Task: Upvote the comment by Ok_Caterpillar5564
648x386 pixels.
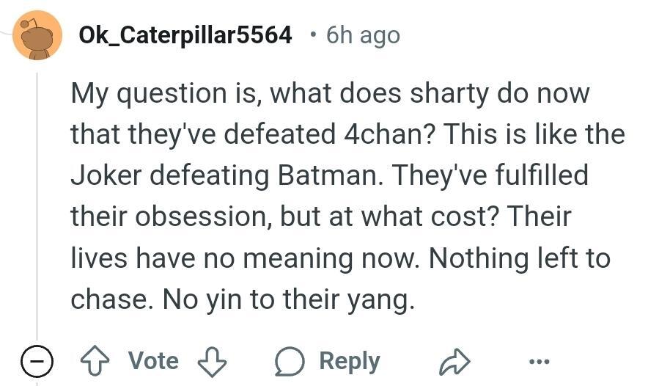Action: [x=96, y=361]
